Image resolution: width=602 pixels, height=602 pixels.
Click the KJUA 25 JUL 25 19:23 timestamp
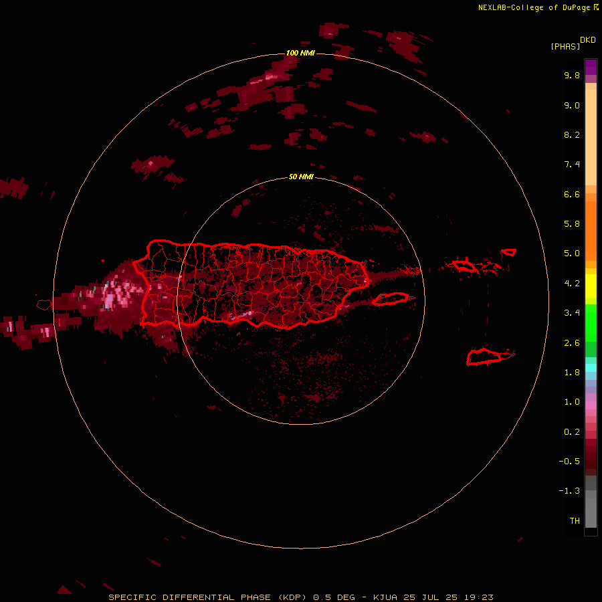click(x=433, y=597)
